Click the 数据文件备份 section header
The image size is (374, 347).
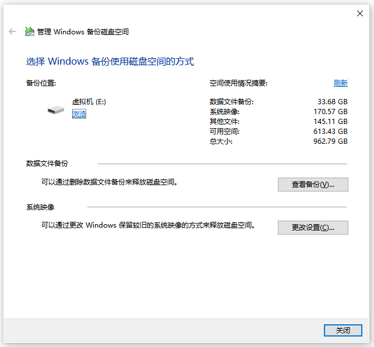(47, 164)
